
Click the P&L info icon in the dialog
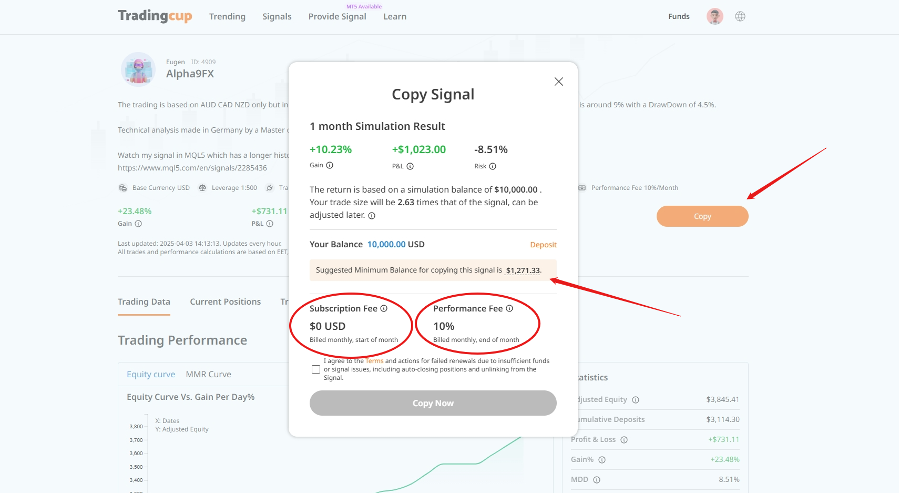tap(410, 166)
